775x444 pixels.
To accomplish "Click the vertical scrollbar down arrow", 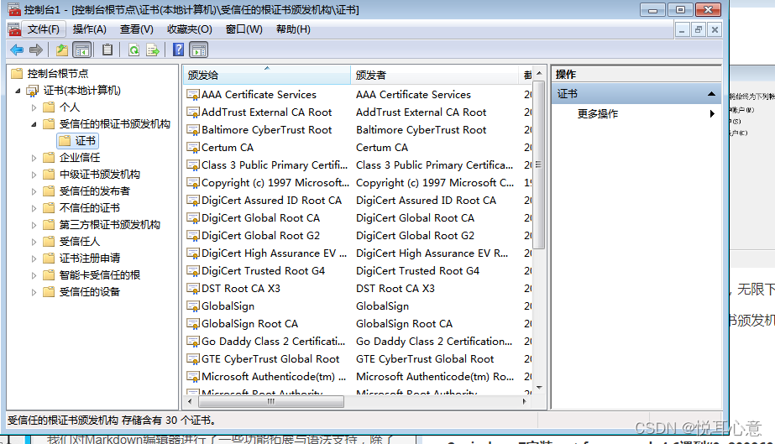I will click(x=539, y=388).
